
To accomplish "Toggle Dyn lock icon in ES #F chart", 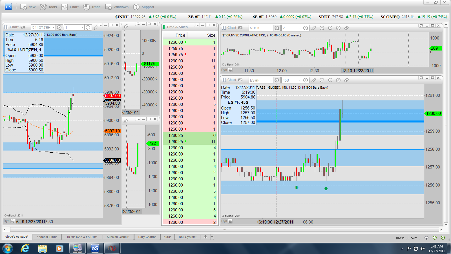I will click(x=230, y=221).
